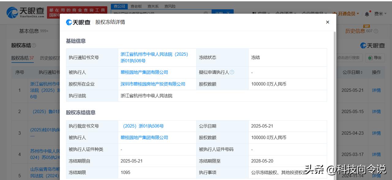Click the 操作 column header

coord(376,72)
